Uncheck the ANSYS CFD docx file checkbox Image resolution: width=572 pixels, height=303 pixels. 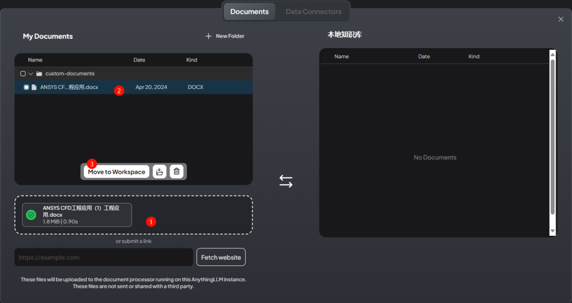[x=26, y=87]
